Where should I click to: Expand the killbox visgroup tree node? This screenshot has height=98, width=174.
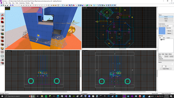click(160, 39)
